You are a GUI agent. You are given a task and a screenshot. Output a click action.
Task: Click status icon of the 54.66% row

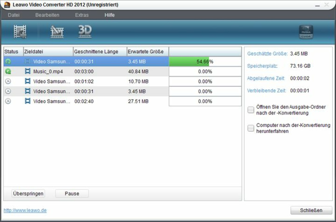click(x=8, y=62)
